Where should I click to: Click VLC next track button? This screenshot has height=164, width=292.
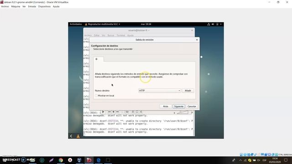click(x=117, y=112)
